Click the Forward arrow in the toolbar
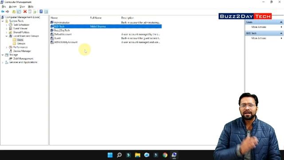The width and height of the screenshot is (284, 160). pos(7,12)
